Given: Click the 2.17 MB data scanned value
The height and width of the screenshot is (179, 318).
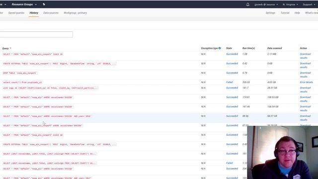Looking at the screenshot, I should [272, 54].
